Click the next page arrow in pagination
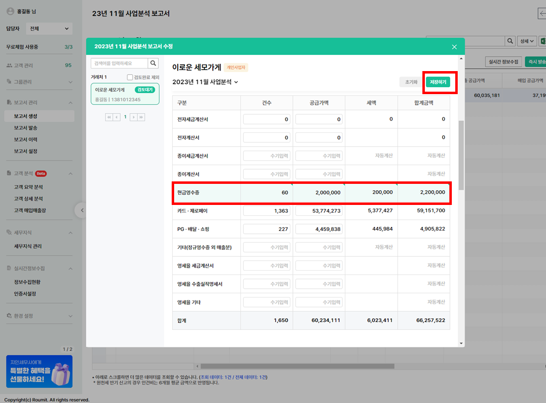 pyautogui.click(x=133, y=117)
